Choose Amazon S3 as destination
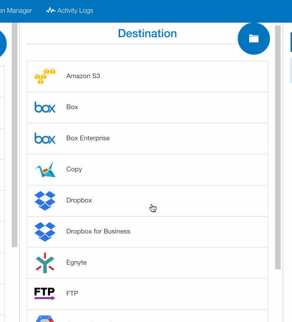This screenshot has height=322, width=292. 83,76
